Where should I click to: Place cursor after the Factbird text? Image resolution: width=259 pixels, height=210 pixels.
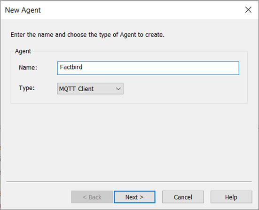click(x=83, y=67)
